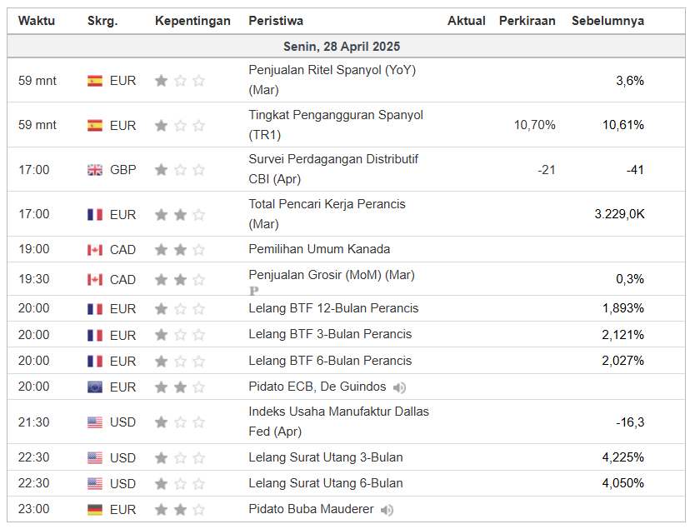Open event Lelang Surat Utang 3-Bulan
The image size is (695, 529).
(x=326, y=457)
